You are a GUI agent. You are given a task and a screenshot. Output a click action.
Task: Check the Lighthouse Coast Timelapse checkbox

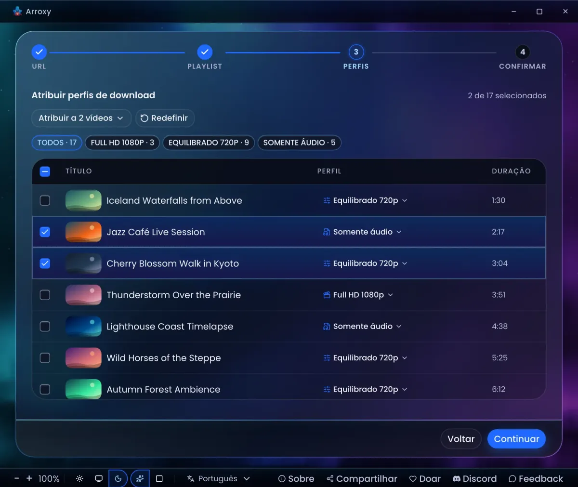(45, 326)
